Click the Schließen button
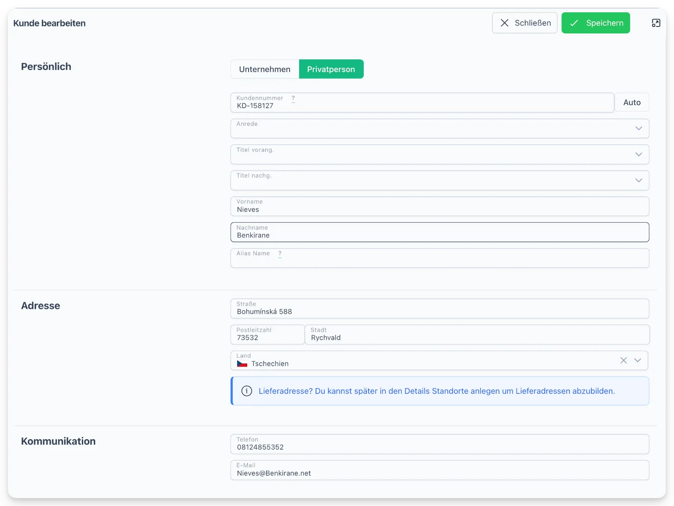 525,23
